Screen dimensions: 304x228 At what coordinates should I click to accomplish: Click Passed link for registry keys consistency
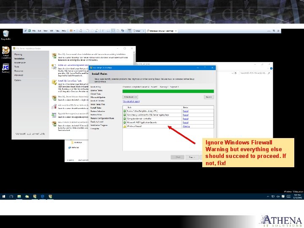185,115
